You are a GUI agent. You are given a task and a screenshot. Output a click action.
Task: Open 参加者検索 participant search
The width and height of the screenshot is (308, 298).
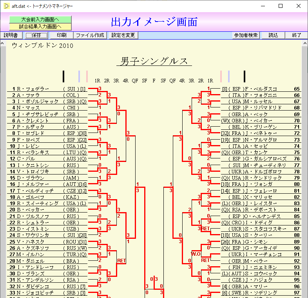(246, 35)
